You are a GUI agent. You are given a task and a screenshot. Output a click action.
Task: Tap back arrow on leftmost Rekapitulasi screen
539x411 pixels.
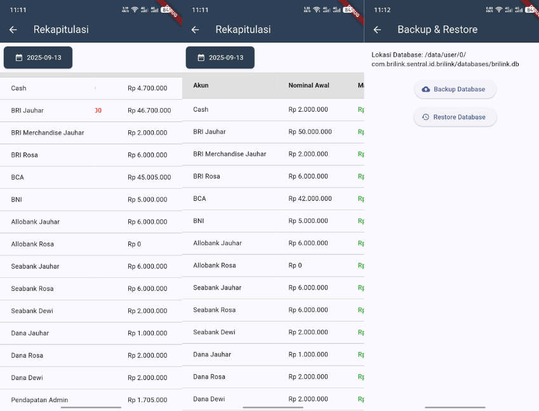[13, 30]
